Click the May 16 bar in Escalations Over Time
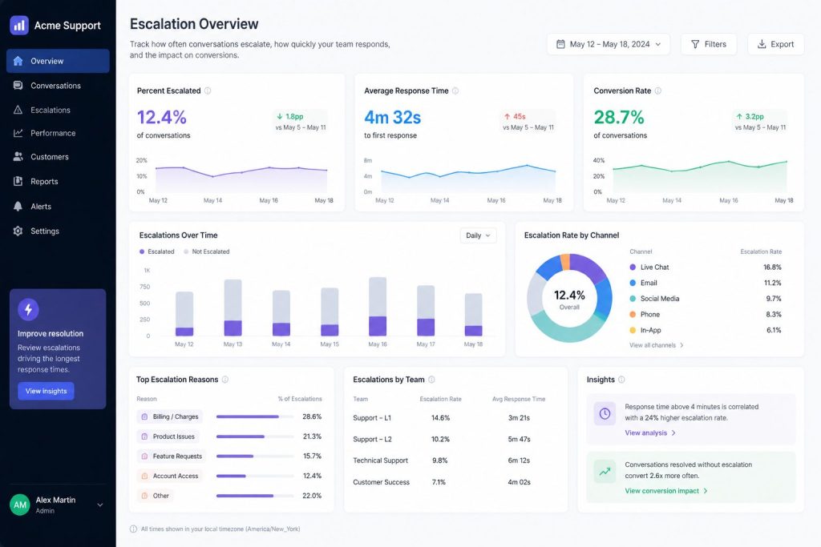Viewport: 821px width, 547px height. [x=378, y=307]
